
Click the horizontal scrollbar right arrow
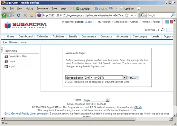click(x=171, y=119)
